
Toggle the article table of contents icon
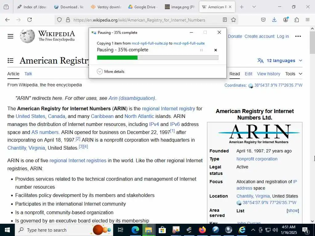10,61
